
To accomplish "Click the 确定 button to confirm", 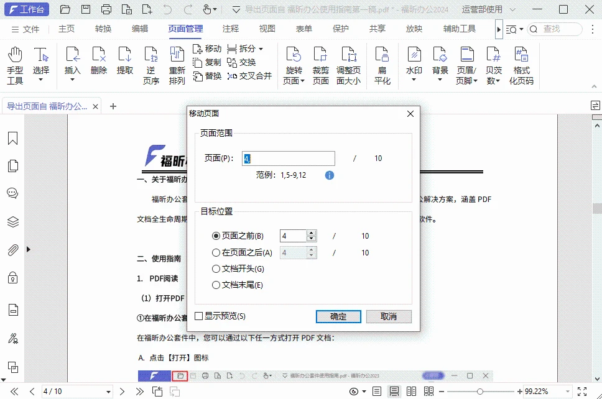I will click(338, 316).
